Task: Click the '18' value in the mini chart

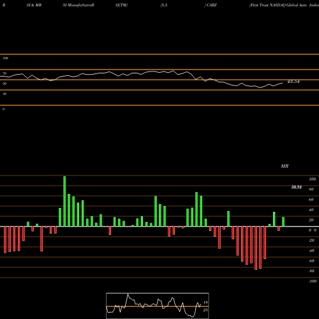Action: point(205,302)
